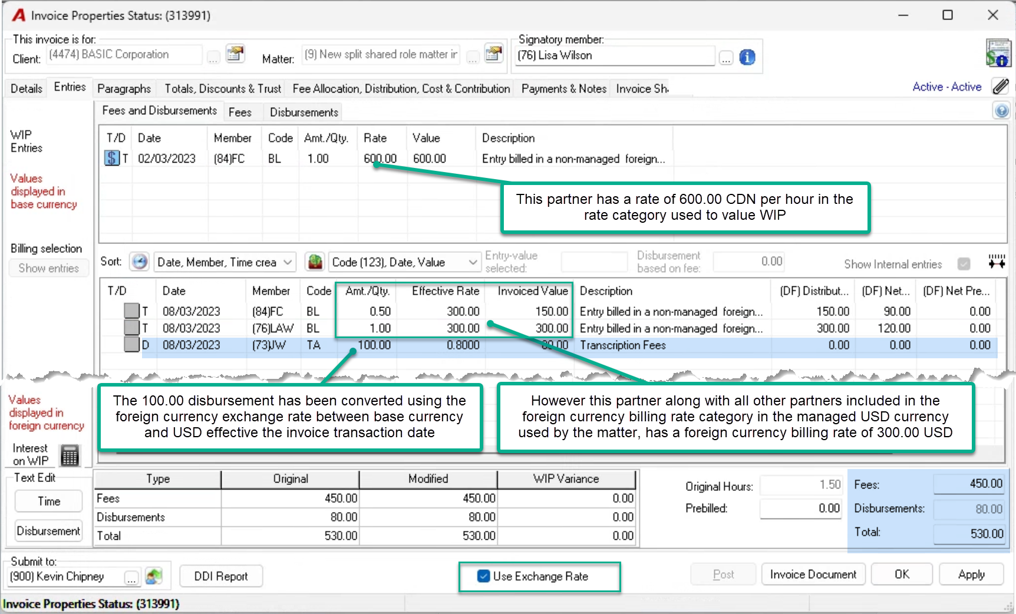Click the Submit to user lookup icon
Viewport: 1016px width, 614px height.
[154, 576]
